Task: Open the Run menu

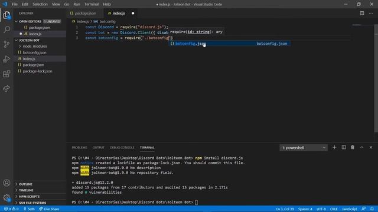Action: (x=77, y=4)
